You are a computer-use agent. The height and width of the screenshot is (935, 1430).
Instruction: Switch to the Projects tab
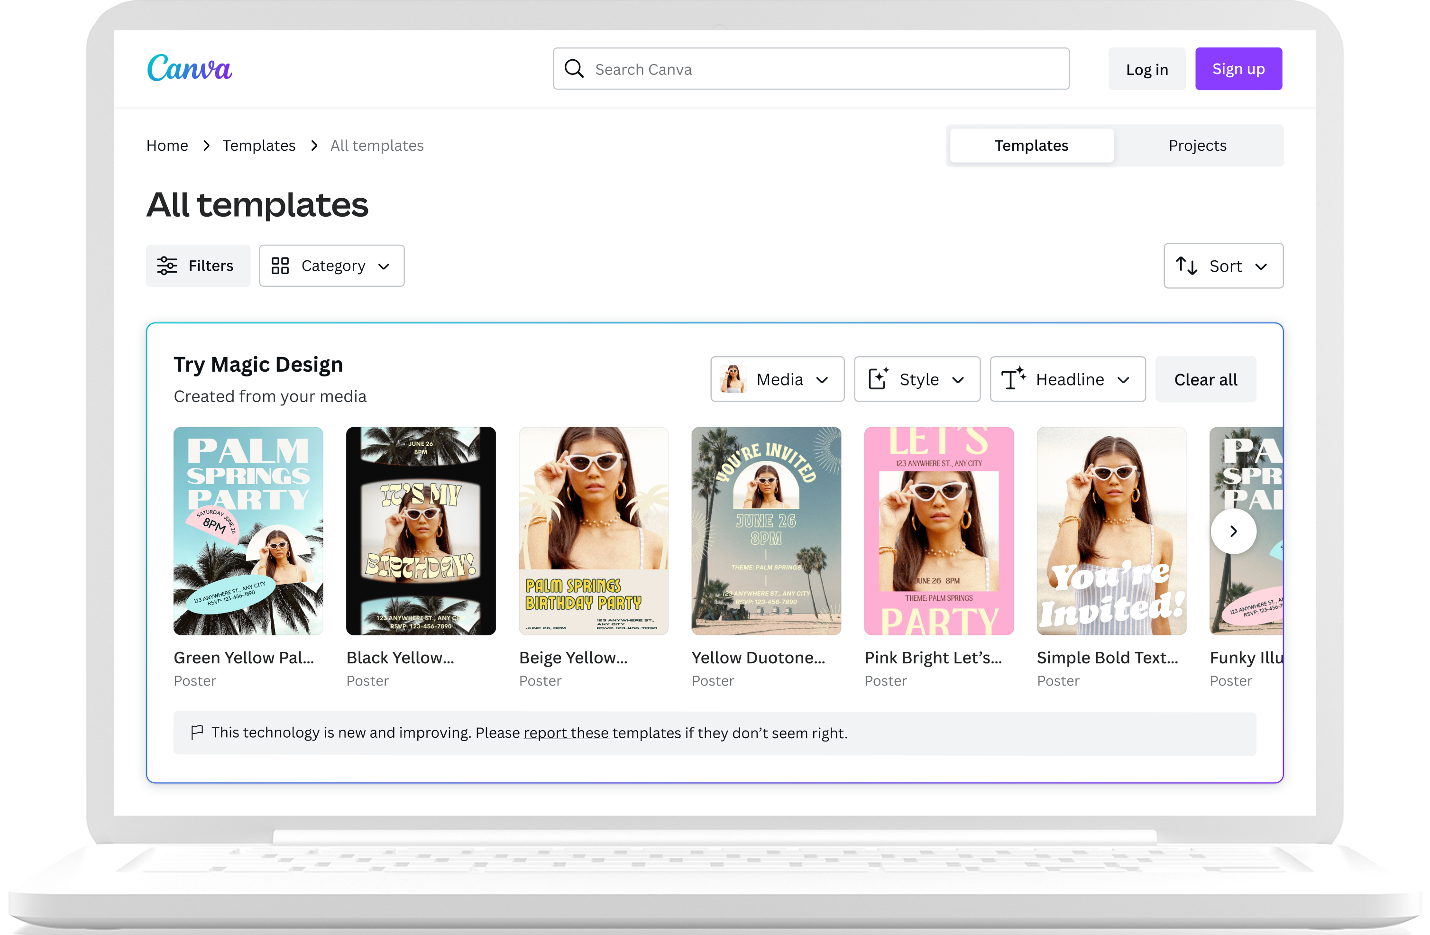1196,145
